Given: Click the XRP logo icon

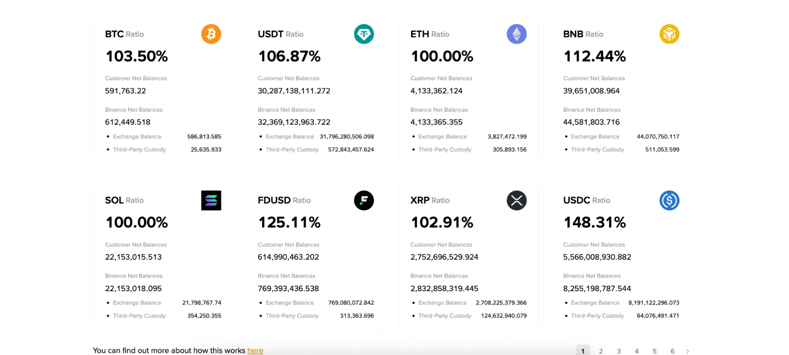Looking at the screenshot, I should 517,200.
